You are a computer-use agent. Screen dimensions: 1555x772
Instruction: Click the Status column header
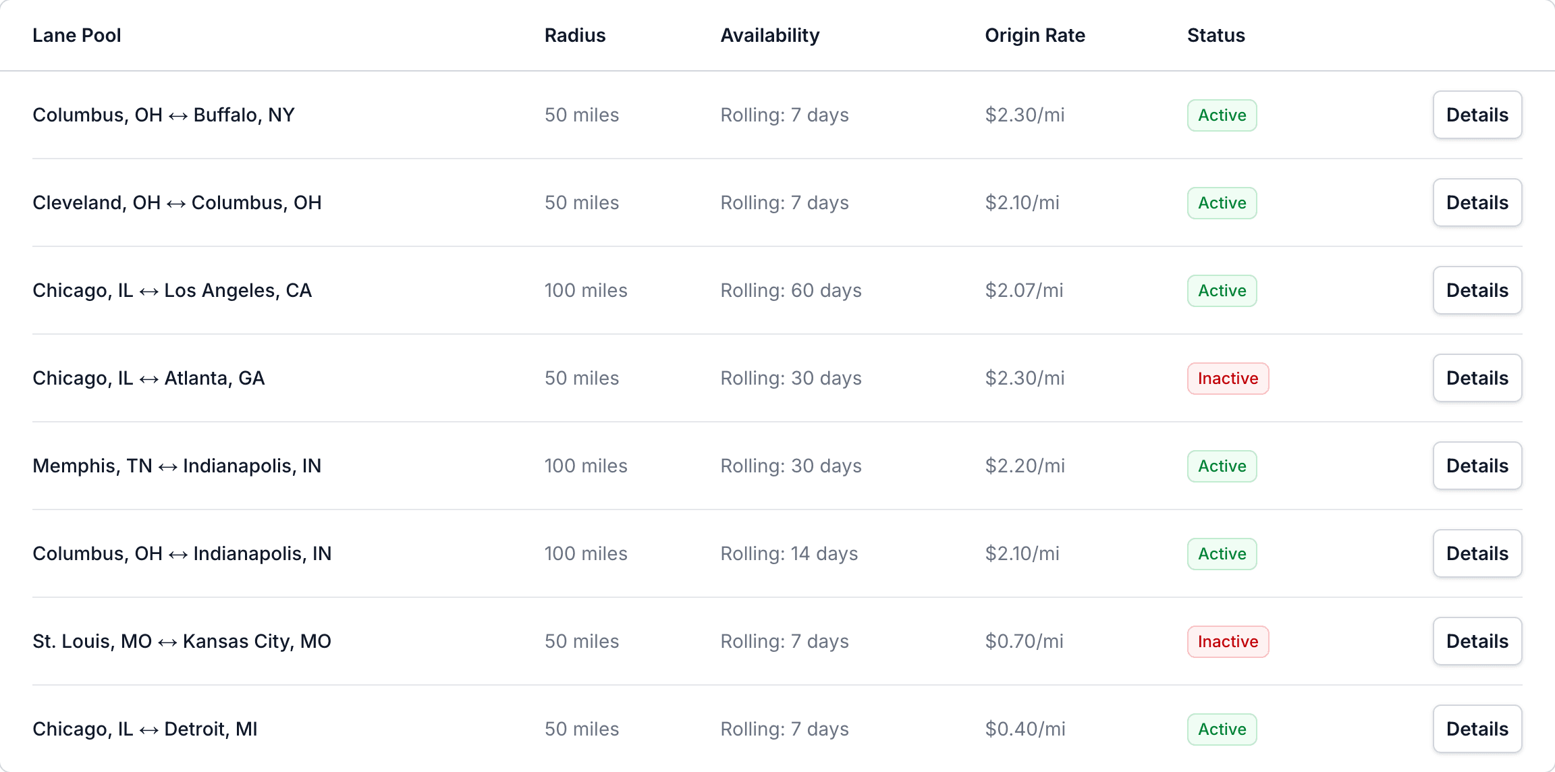coord(1216,35)
